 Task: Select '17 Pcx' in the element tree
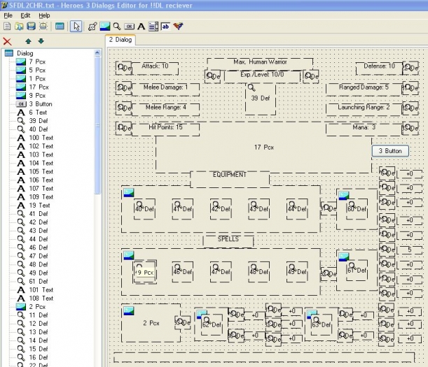click(39, 87)
